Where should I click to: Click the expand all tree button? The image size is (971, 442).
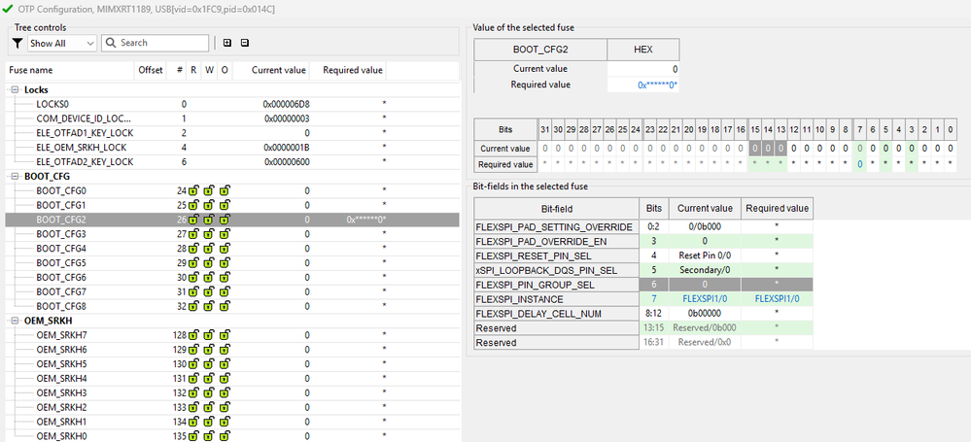[227, 44]
